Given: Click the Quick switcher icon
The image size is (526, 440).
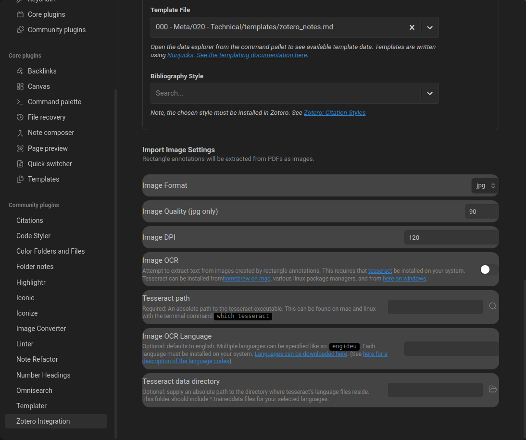Looking at the screenshot, I should [x=20, y=164].
